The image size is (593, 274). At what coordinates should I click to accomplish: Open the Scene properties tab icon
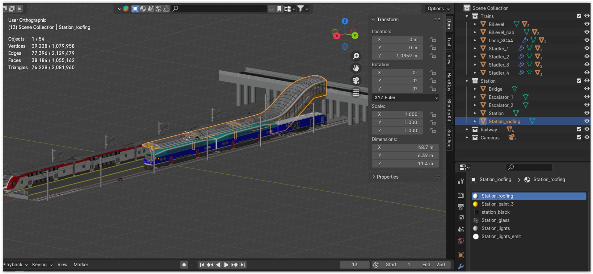pyautogui.click(x=461, y=230)
